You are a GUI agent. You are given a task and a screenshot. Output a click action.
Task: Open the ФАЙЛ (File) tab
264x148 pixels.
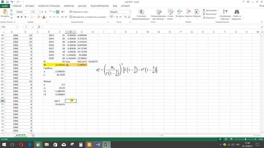[5, 6]
